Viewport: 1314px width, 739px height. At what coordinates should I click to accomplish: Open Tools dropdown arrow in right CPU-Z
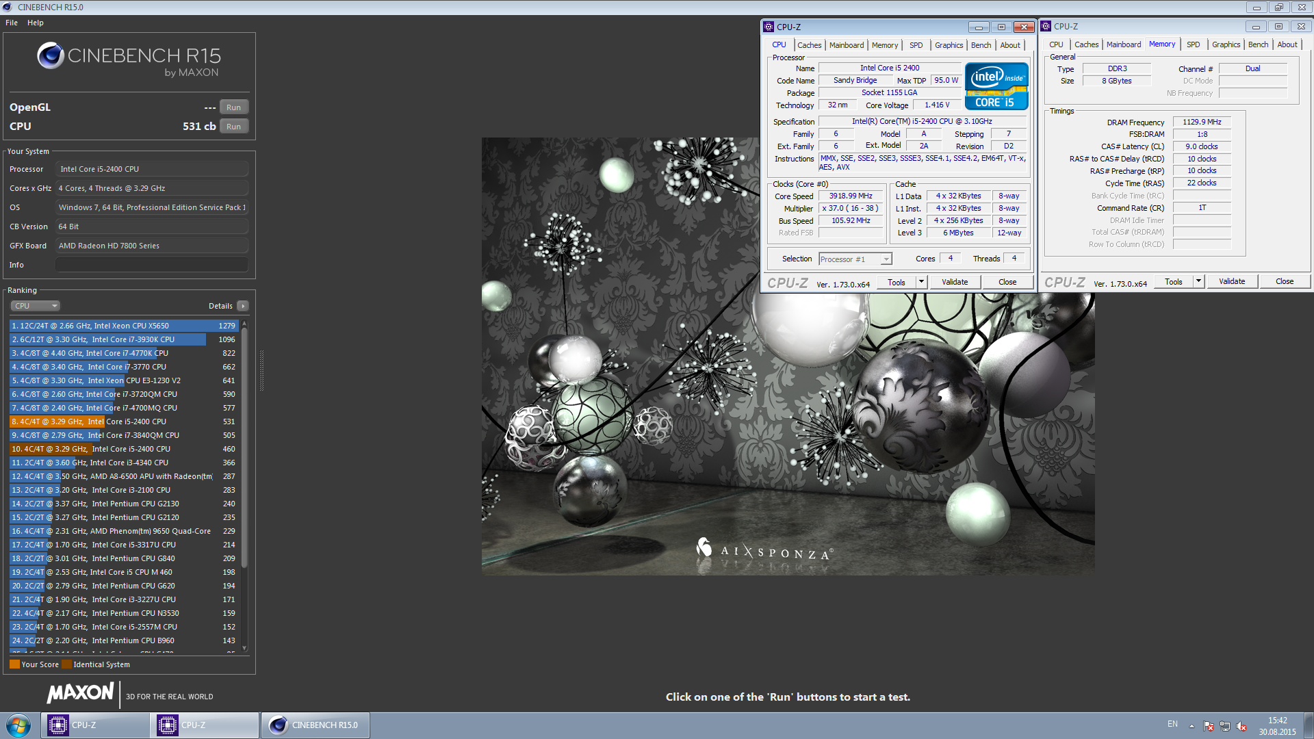pos(1198,281)
